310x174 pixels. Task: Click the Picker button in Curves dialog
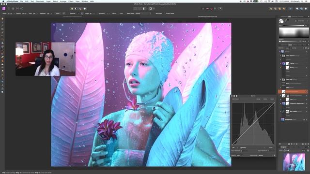[270, 147]
